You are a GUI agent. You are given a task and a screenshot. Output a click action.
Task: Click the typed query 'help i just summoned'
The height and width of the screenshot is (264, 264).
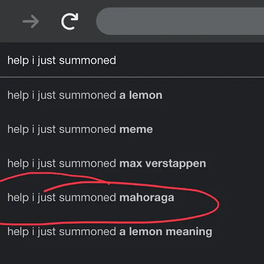click(62, 60)
